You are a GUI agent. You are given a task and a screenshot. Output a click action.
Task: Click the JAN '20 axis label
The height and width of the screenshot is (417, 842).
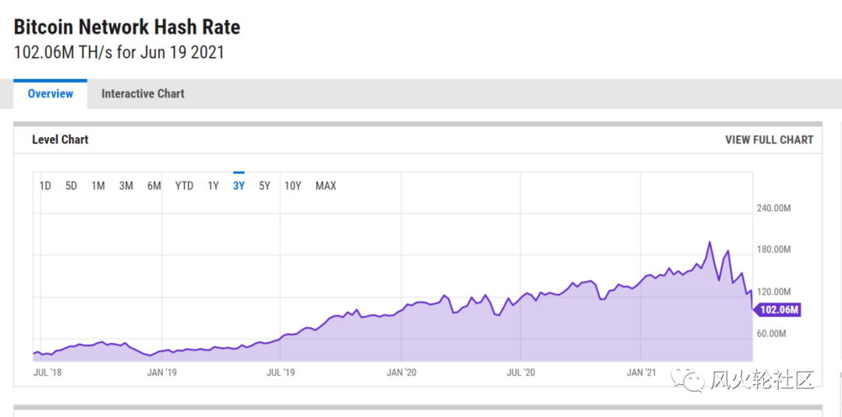tap(402, 372)
